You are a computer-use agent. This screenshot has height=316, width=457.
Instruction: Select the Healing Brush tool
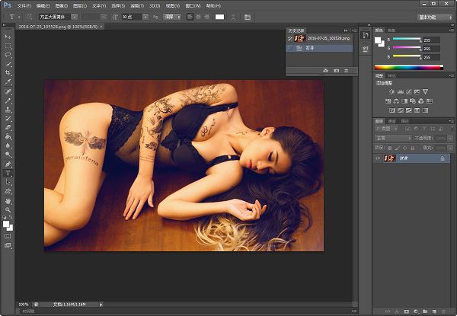[x=8, y=91]
